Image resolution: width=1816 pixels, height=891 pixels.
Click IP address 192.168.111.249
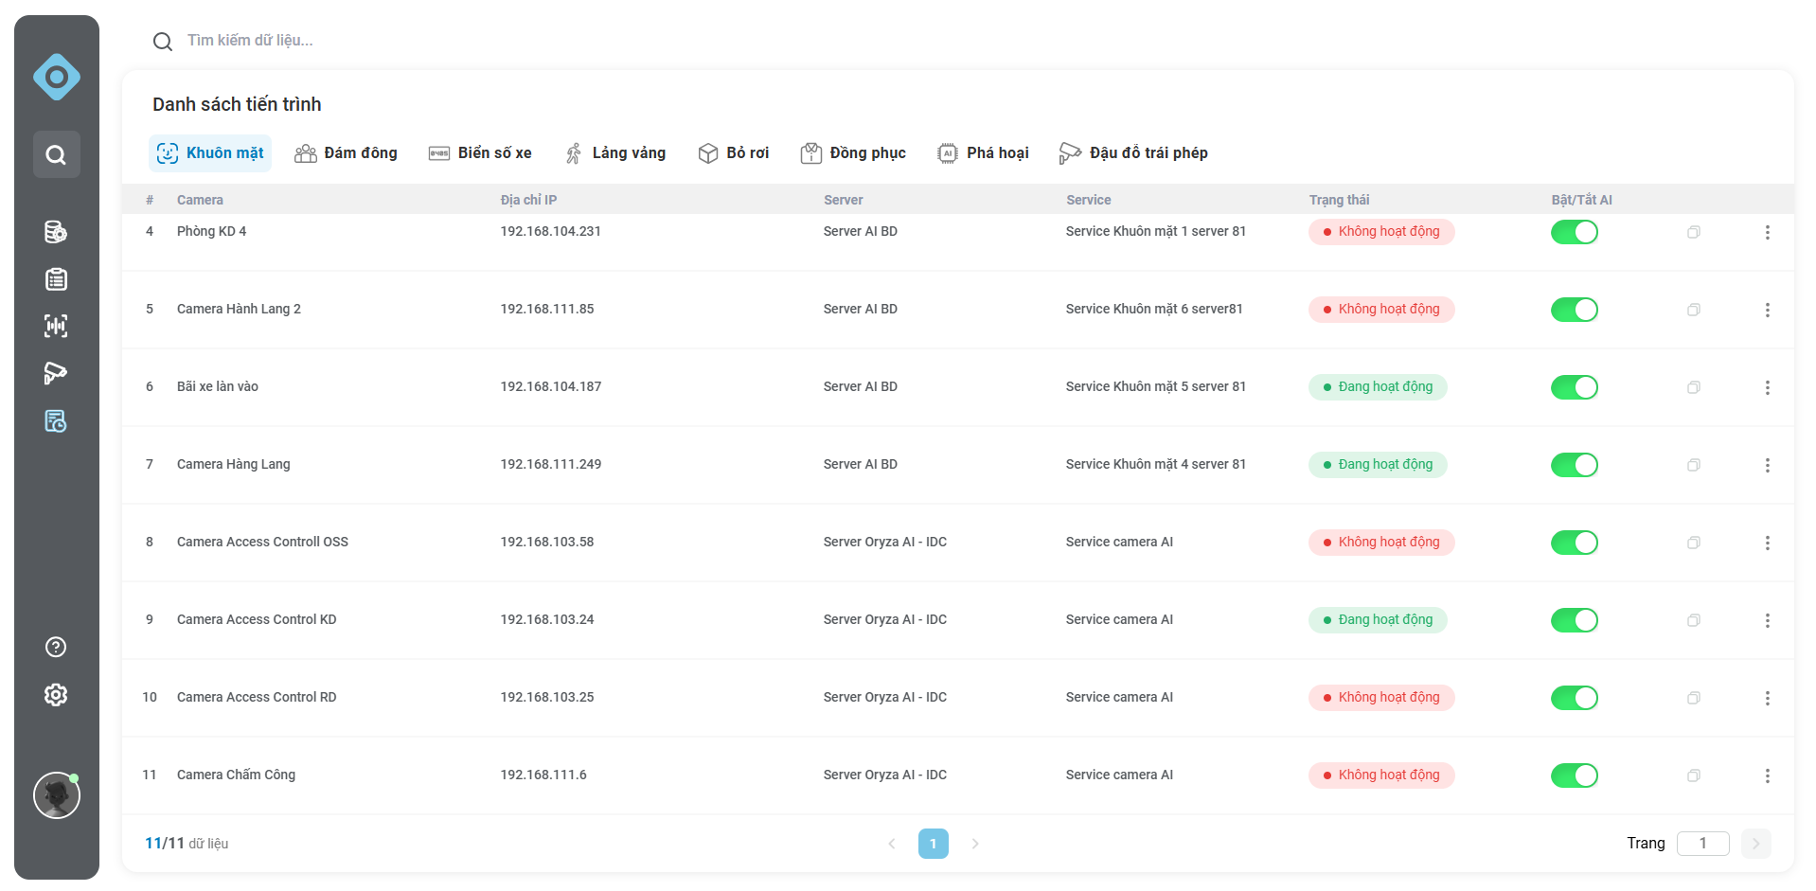tap(551, 464)
